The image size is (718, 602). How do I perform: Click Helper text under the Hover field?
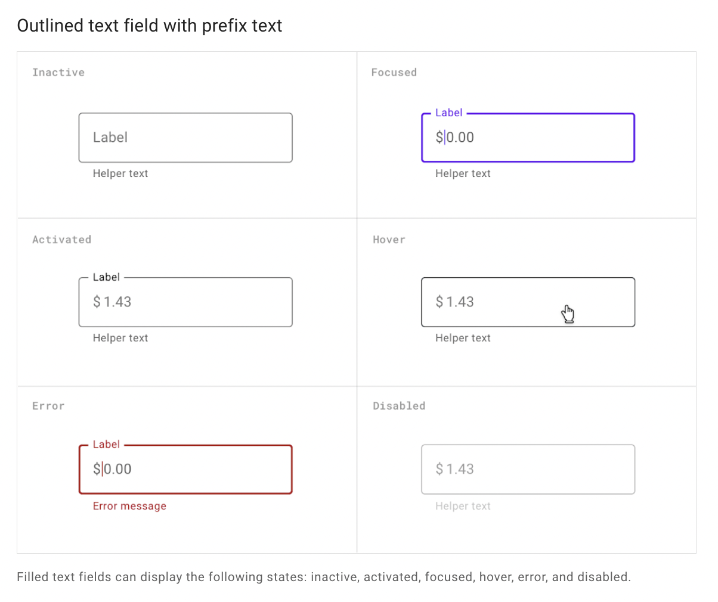point(463,338)
